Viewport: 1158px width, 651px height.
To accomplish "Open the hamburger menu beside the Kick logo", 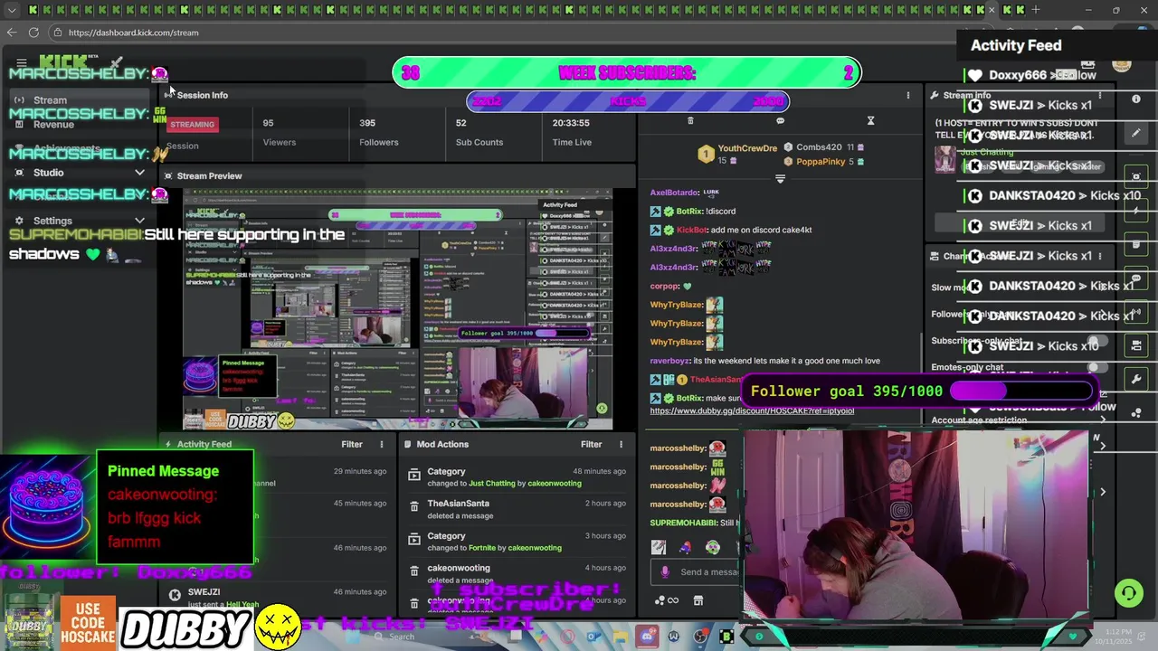I will [22, 63].
